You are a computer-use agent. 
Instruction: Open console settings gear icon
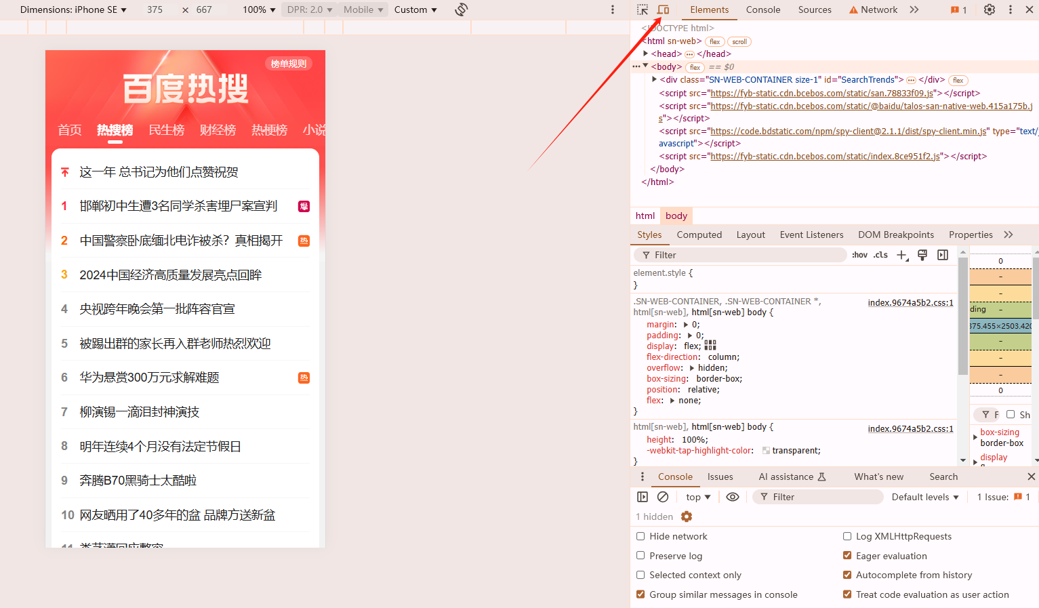pos(687,516)
